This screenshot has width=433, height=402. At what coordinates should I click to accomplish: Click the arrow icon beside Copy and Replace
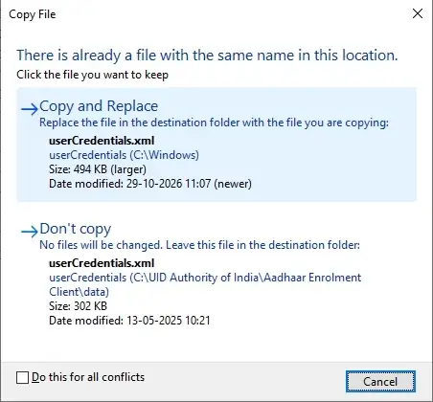30,109
